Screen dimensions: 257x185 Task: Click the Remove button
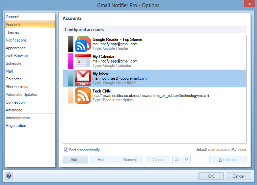(x=130, y=159)
